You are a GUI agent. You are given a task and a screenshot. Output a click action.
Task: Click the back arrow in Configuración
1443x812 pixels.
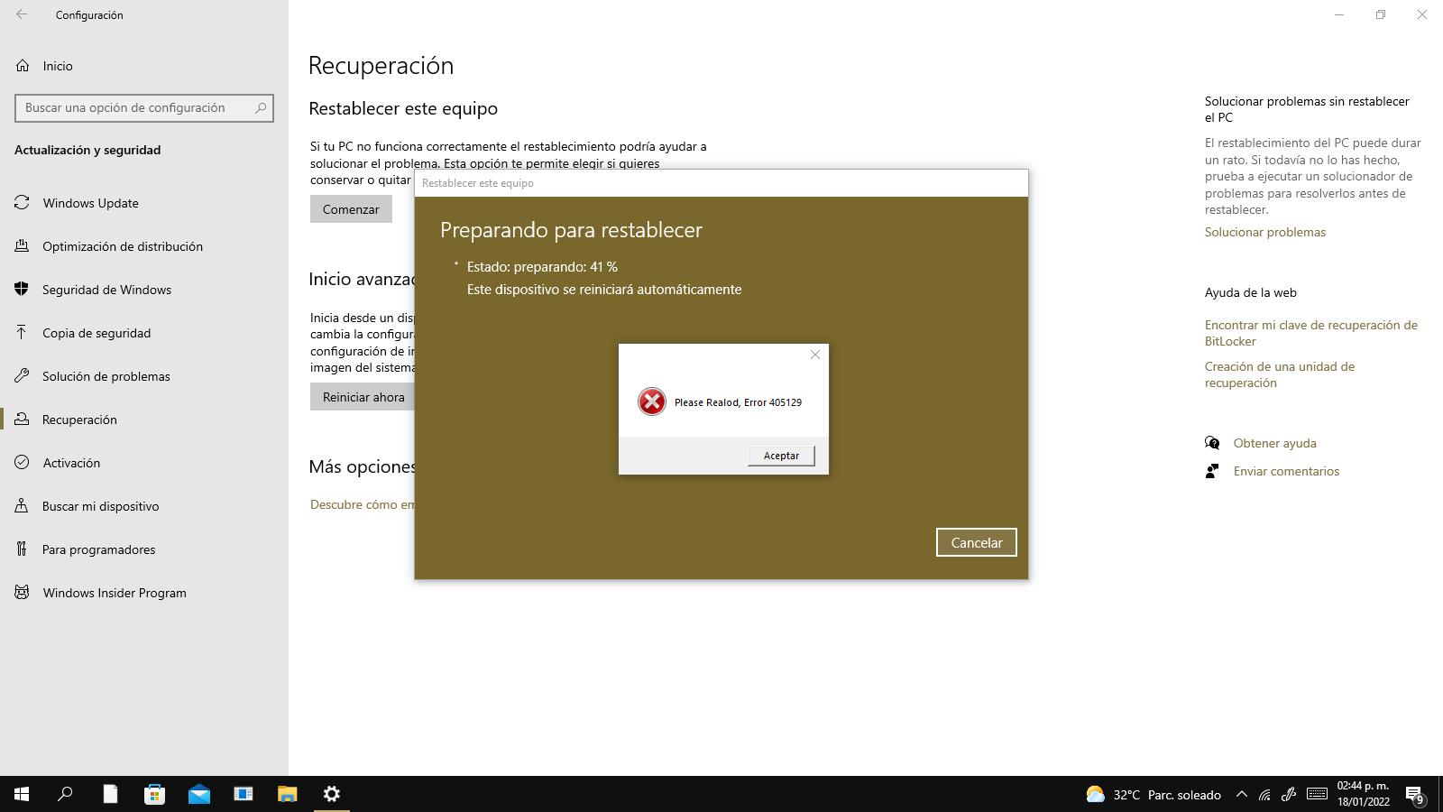(22, 14)
